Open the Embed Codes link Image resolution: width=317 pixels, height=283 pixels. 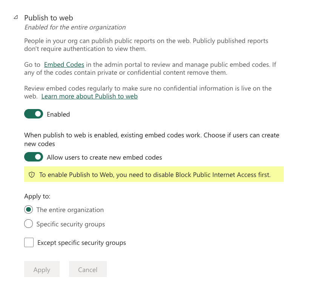tap(64, 65)
